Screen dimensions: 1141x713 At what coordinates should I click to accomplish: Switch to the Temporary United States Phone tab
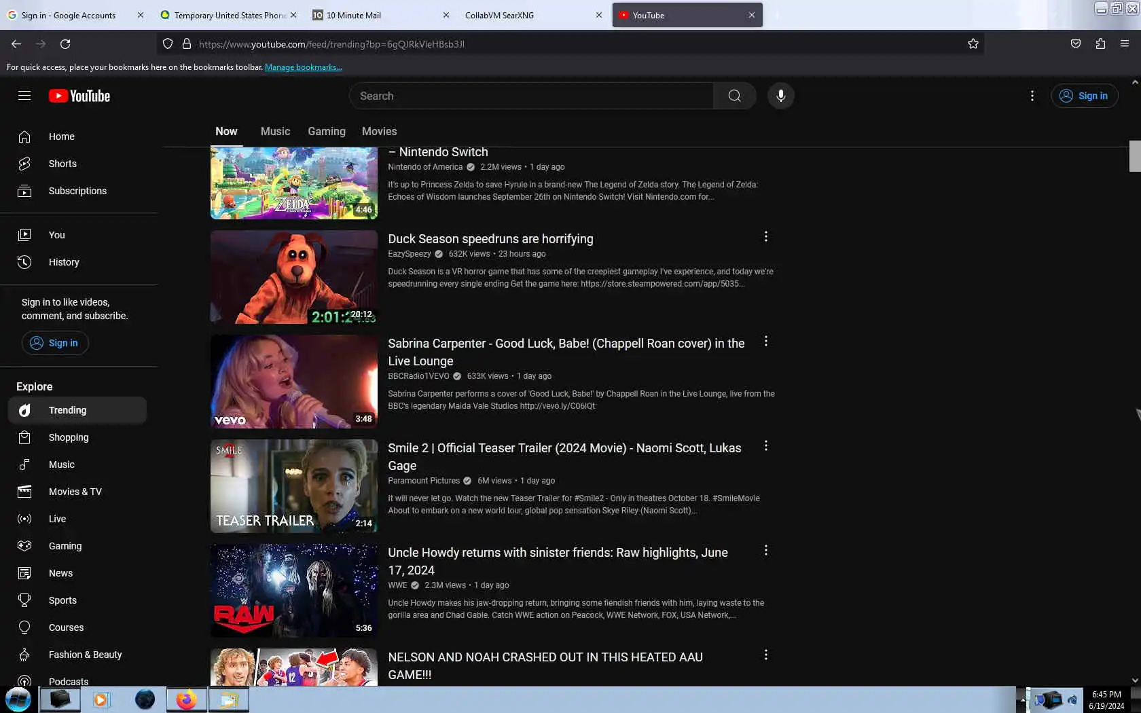228,15
